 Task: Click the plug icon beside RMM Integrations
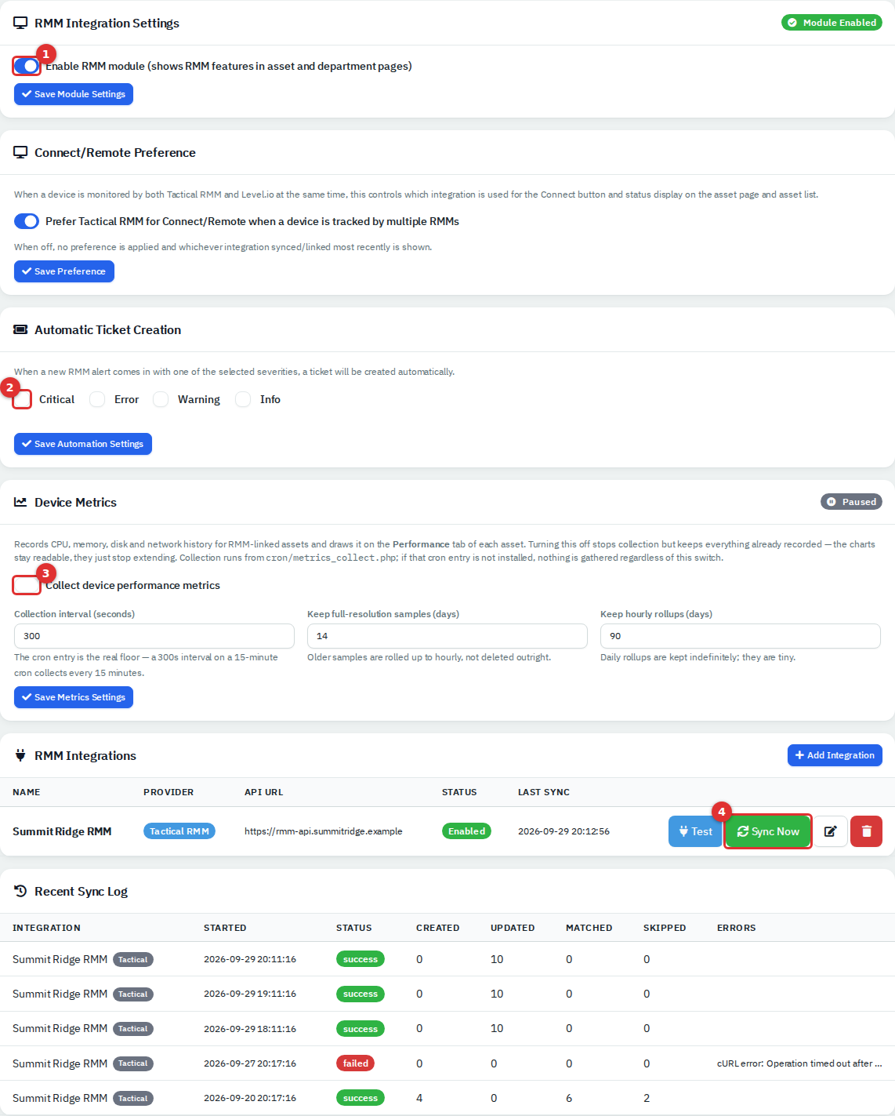point(20,755)
